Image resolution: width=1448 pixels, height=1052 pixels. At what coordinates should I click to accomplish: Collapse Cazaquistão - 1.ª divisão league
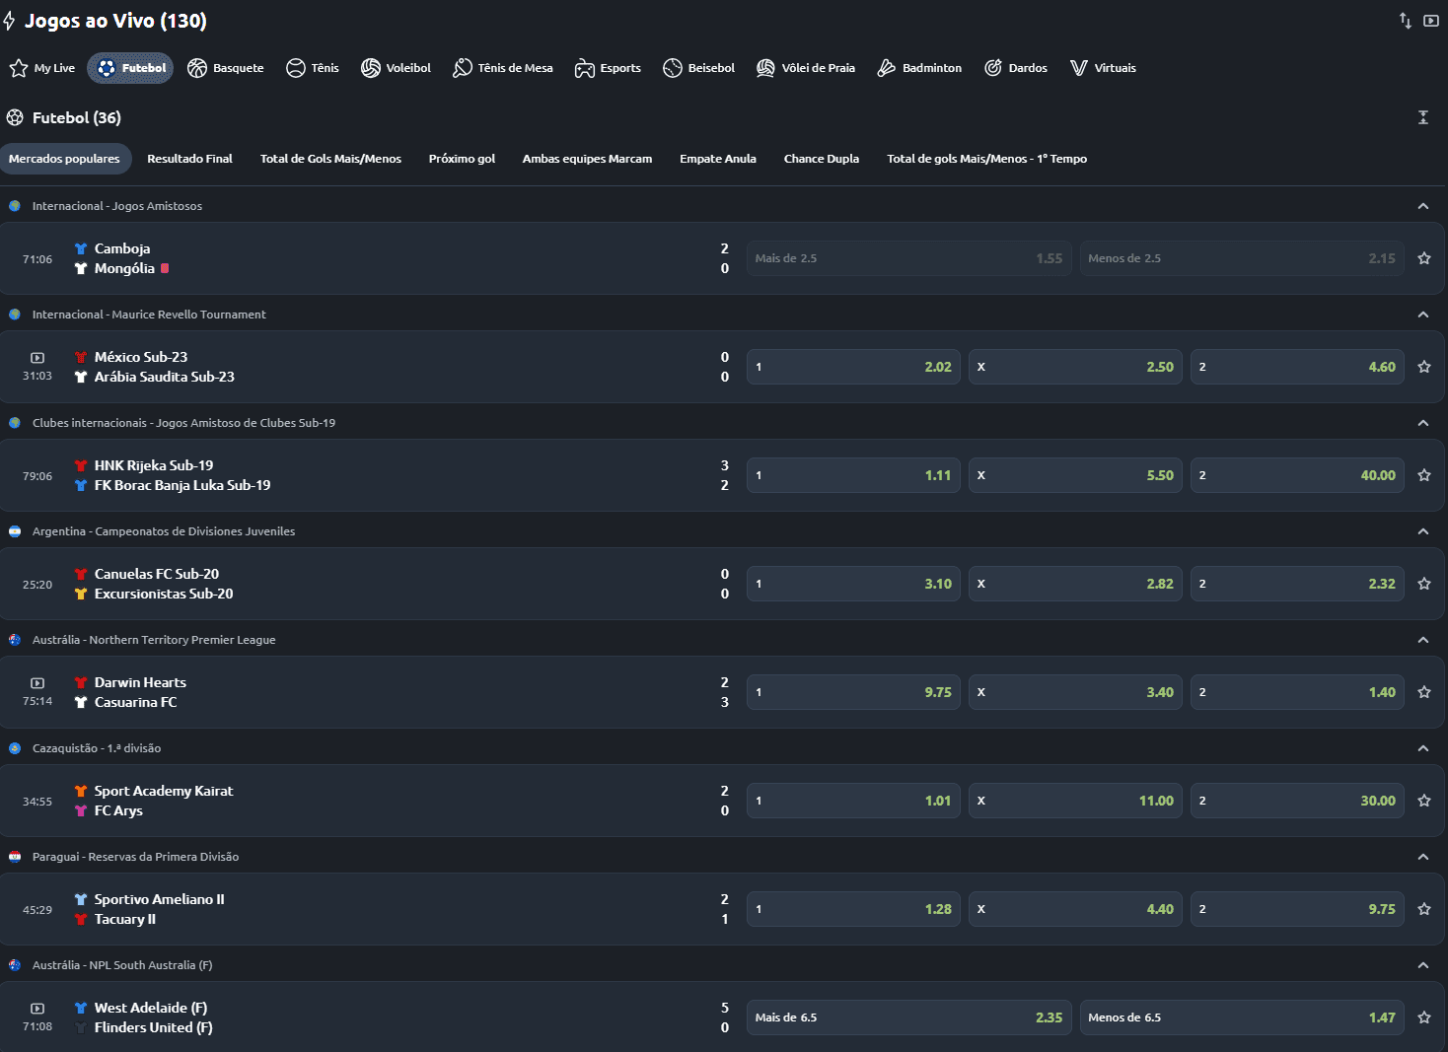(1422, 748)
